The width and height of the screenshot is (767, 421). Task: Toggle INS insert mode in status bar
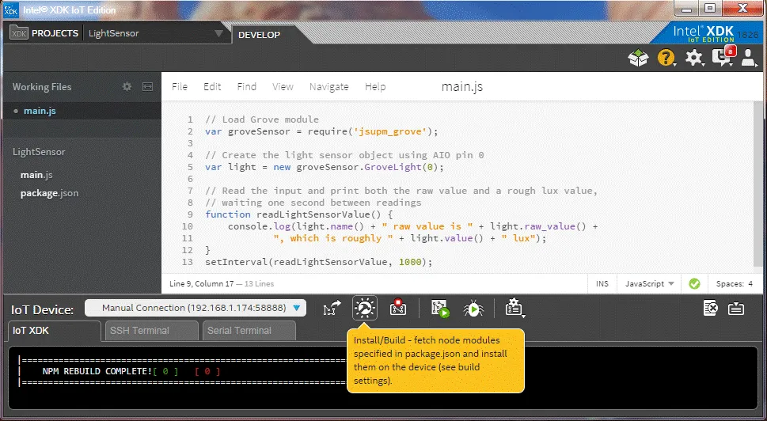(601, 283)
